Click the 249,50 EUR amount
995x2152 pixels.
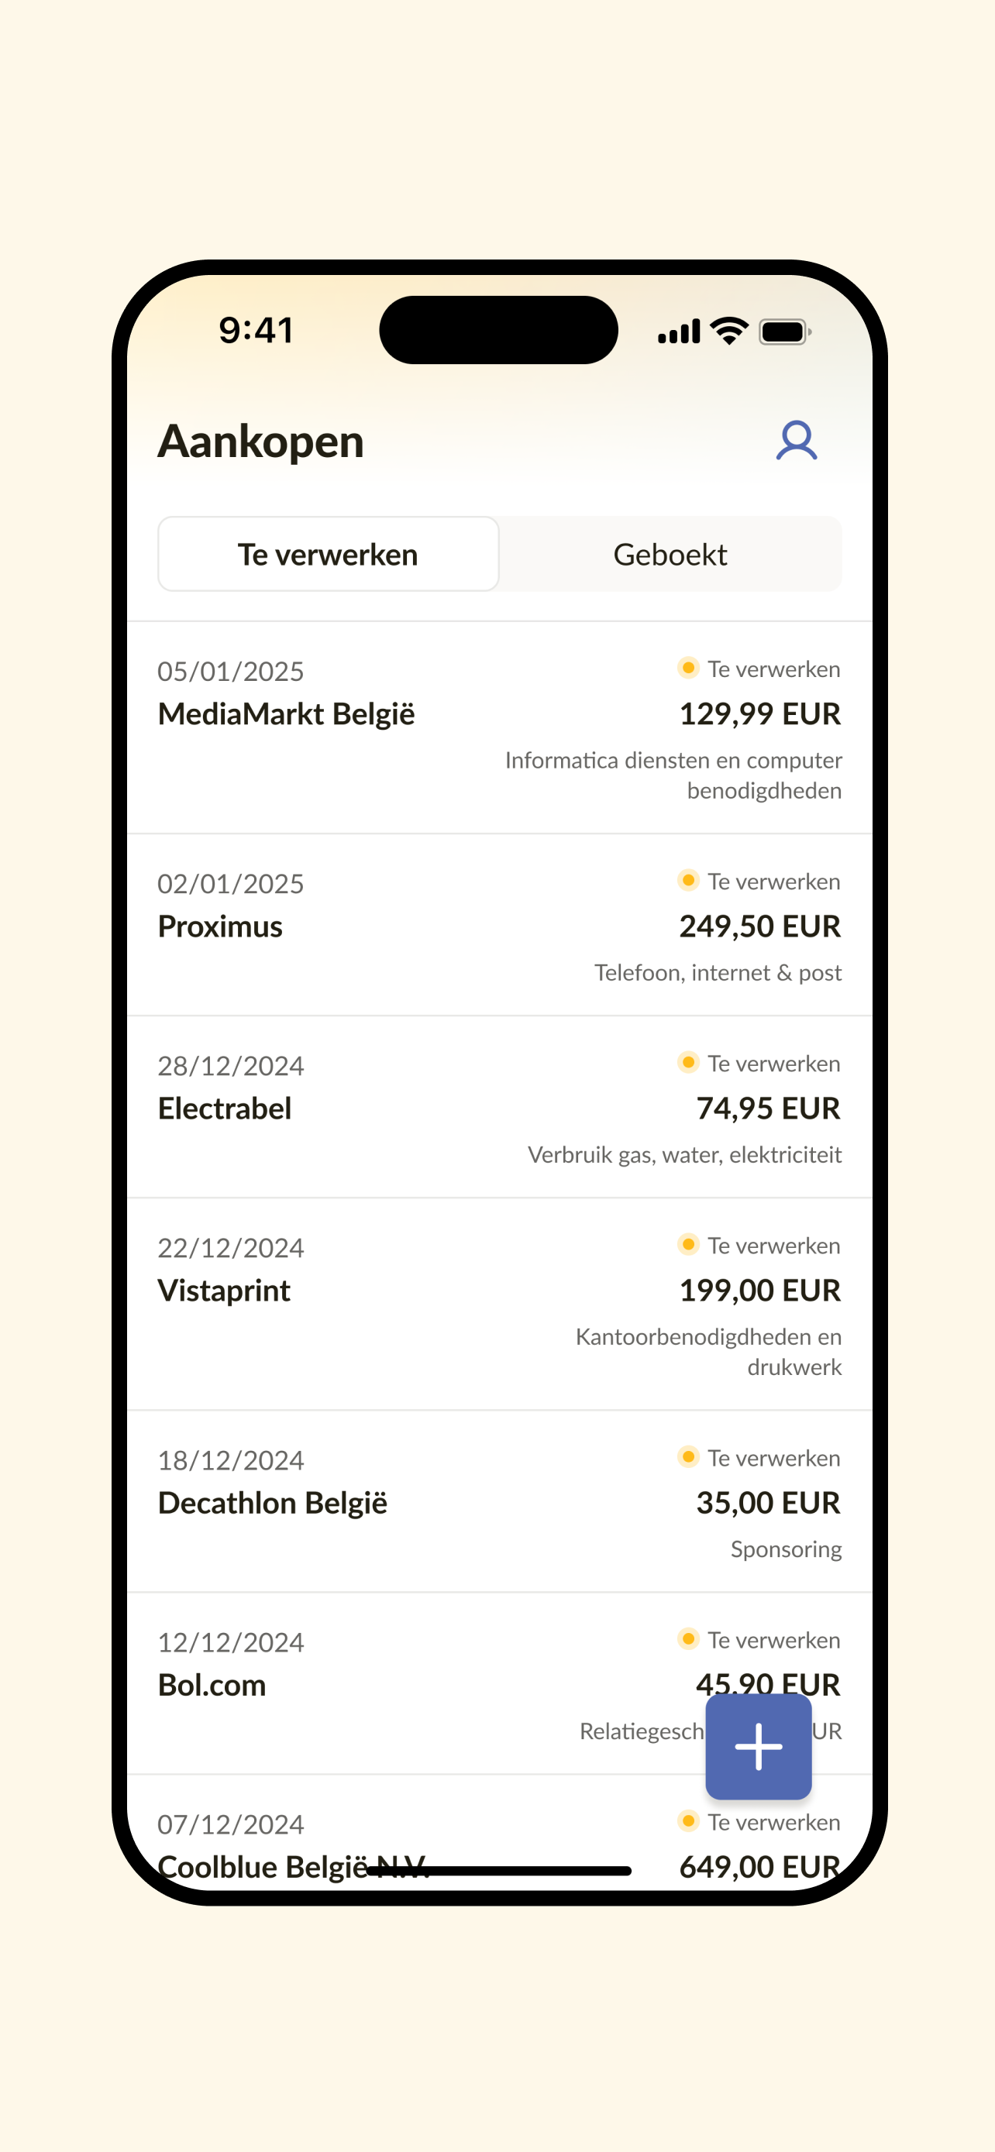[x=759, y=926]
